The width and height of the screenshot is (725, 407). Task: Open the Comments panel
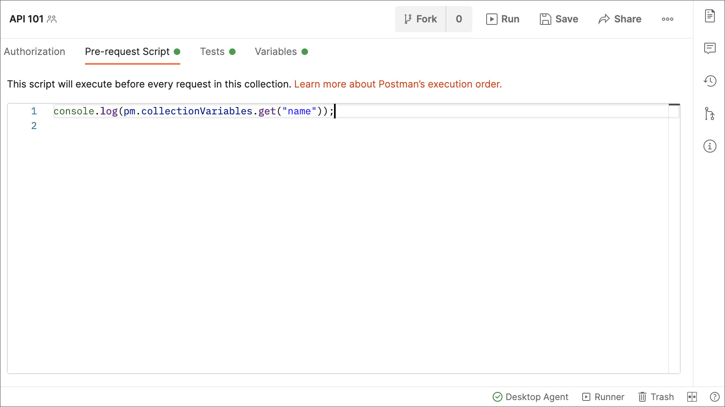710,48
